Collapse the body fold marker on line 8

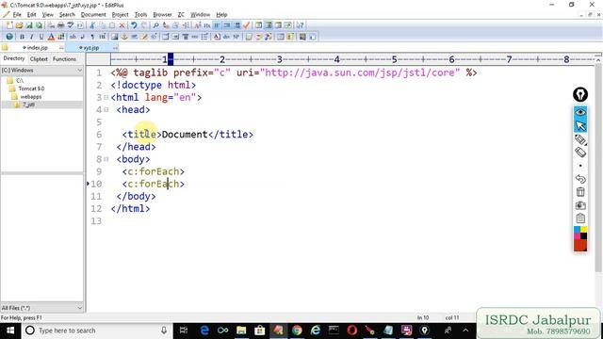click(x=106, y=159)
